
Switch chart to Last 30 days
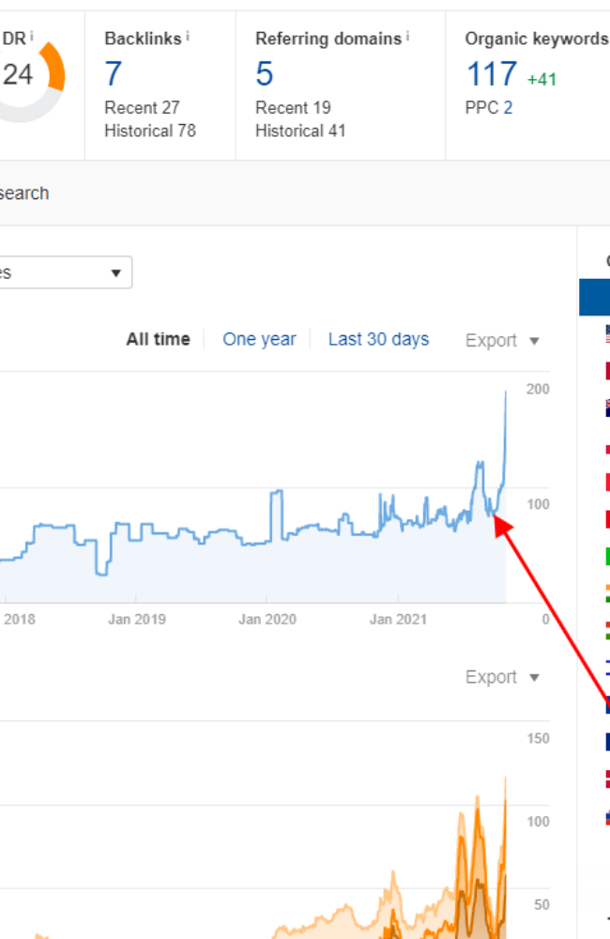(x=378, y=339)
